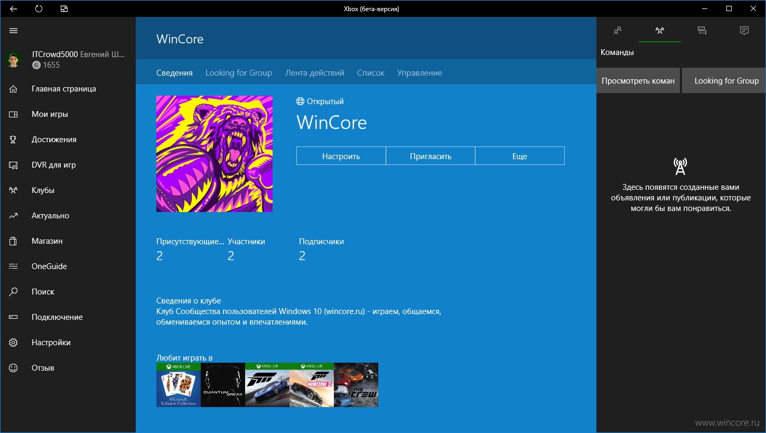Click the globe icon beside Открытый

coord(300,102)
